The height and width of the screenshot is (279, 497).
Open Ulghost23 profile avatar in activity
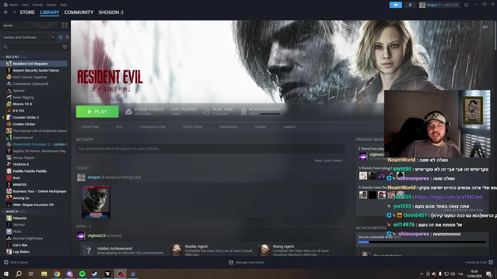(x=81, y=236)
